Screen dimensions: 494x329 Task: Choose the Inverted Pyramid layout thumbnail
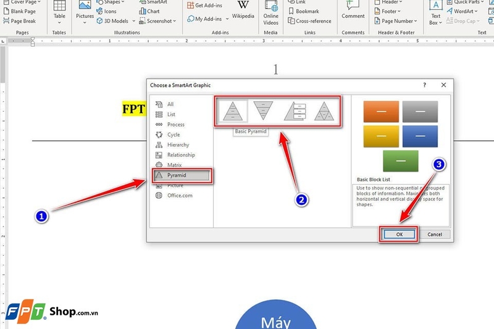point(263,111)
